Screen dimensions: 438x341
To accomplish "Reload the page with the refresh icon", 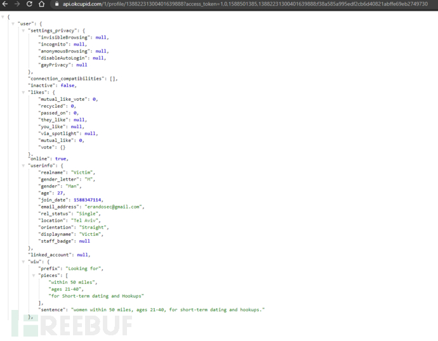I will click(x=29, y=4).
